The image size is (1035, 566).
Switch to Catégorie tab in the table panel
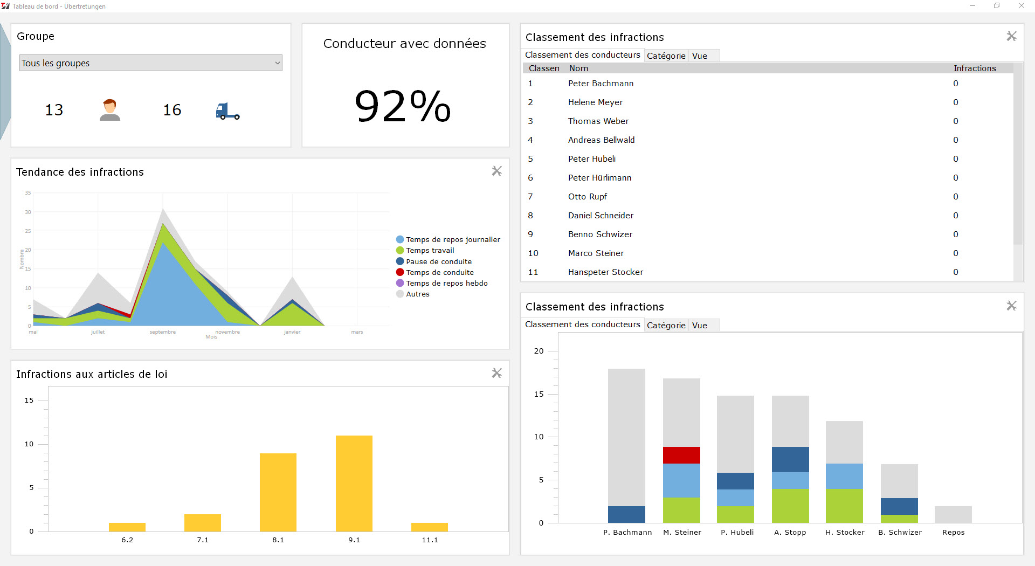666,56
